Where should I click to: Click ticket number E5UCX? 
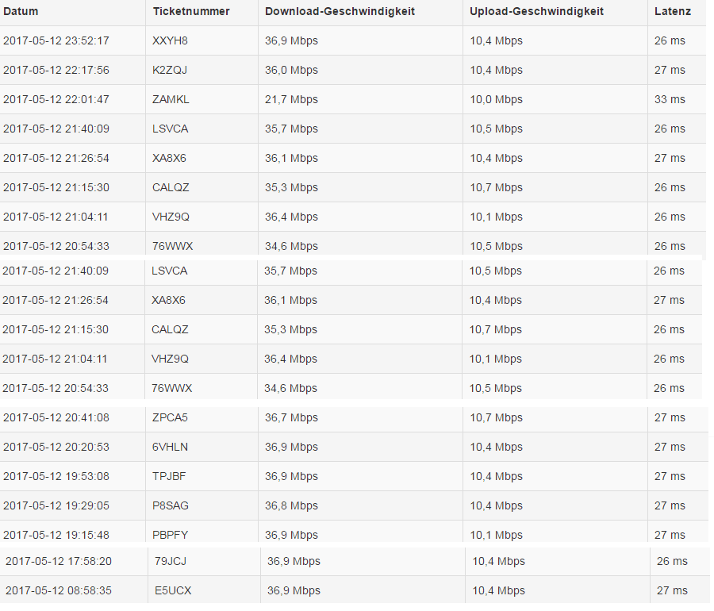pos(173,590)
